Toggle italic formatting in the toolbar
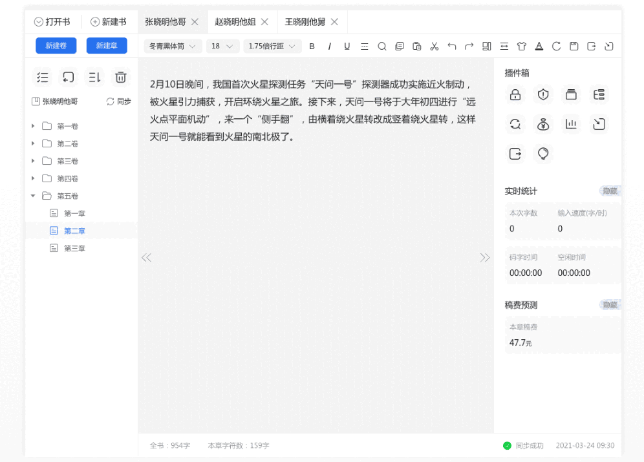This screenshot has width=644, height=462. pos(330,46)
